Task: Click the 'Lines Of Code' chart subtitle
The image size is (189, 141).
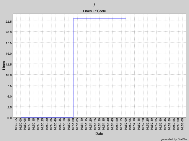Action: pyautogui.click(x=94, y=11)
